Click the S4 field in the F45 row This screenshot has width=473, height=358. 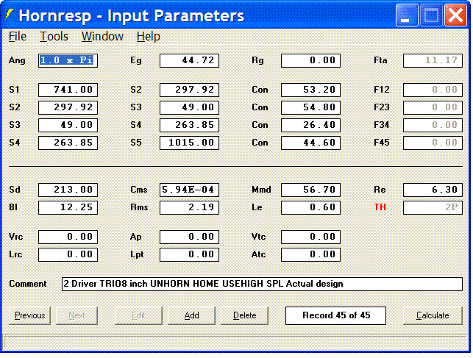pos(68,143)
